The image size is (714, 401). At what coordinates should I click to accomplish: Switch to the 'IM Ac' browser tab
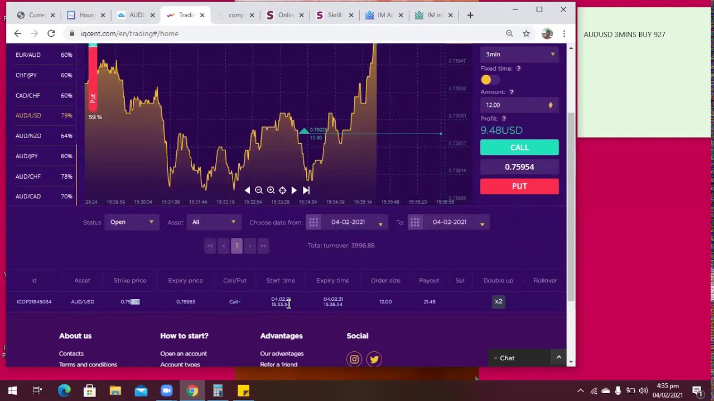tap(385, 15)
